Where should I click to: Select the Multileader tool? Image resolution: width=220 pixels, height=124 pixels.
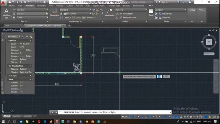click(x=110, y=13)
